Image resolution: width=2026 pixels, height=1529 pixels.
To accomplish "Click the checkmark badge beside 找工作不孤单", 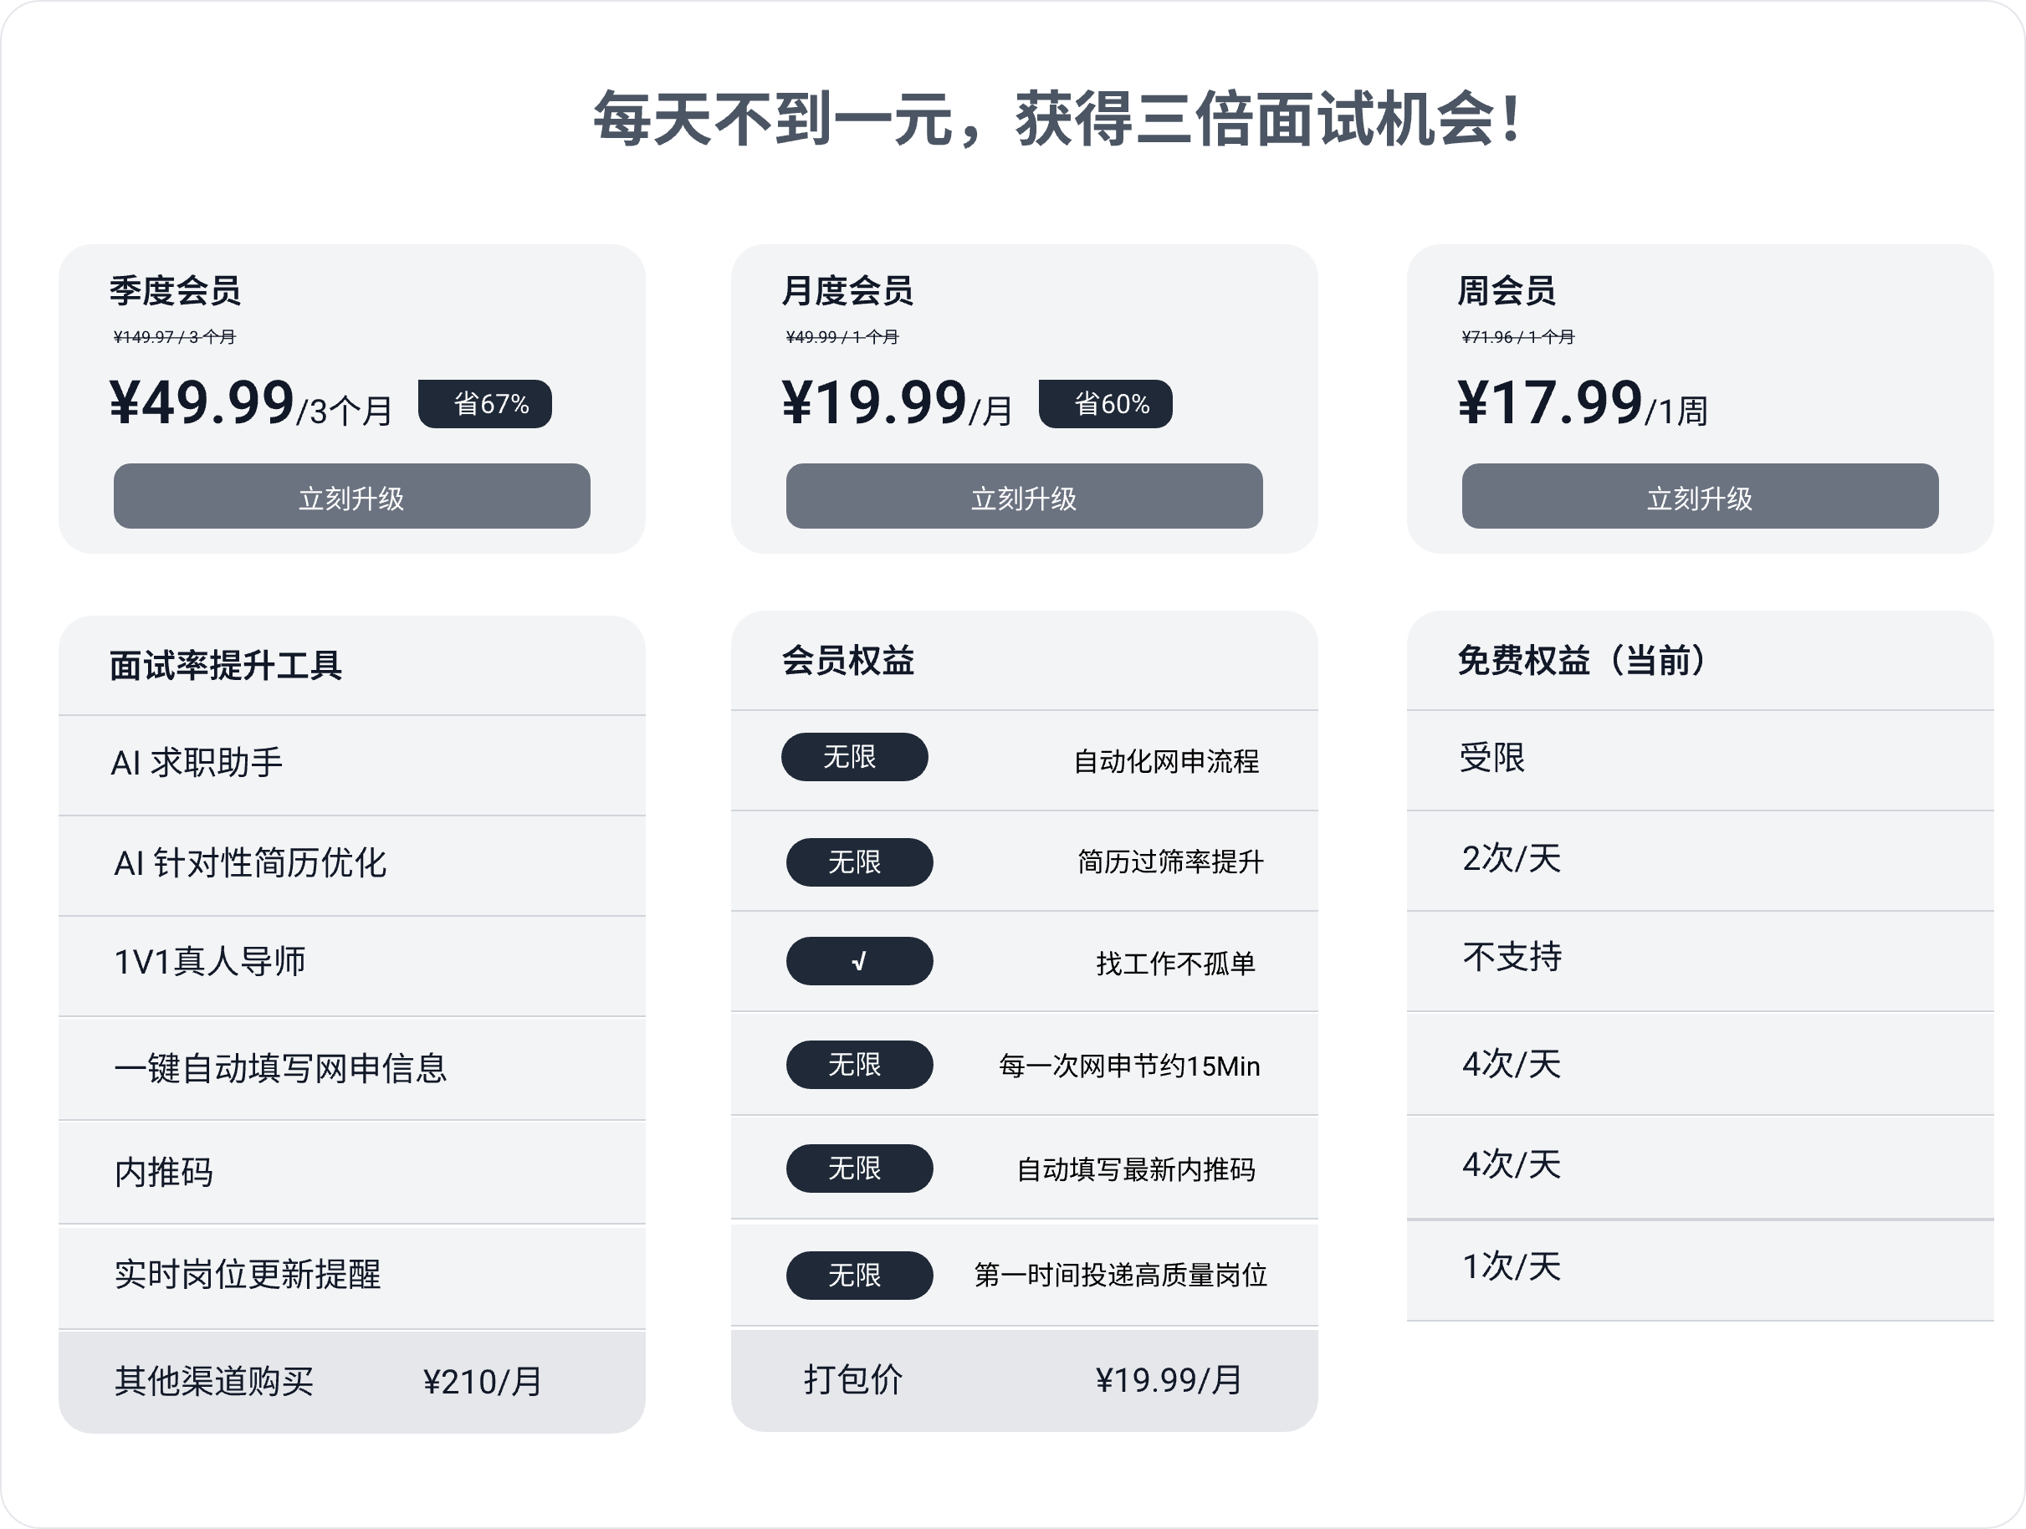I will tap(859, 961).
